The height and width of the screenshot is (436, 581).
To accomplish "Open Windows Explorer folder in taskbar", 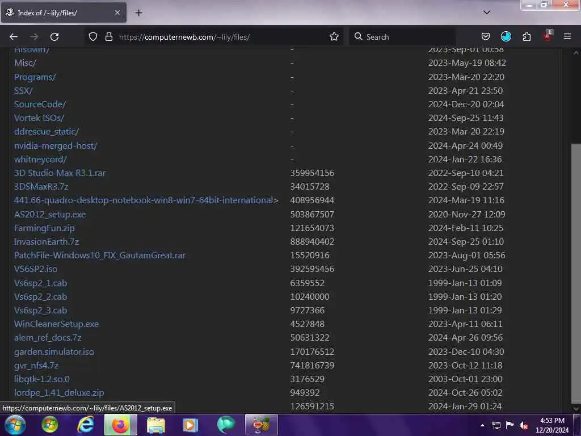I will 156,425.
